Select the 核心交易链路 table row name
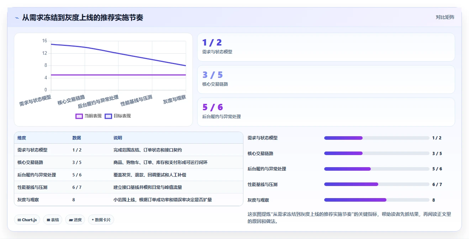Screen dimensions: 469x239 [30, 163]
